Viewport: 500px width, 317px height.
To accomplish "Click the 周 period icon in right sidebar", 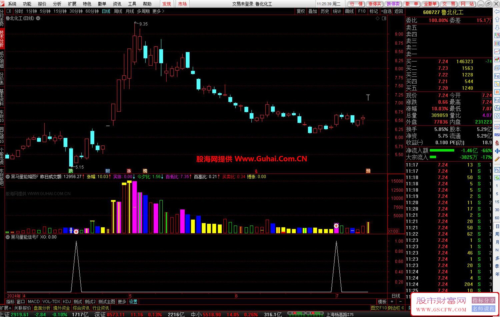I will coord(497,234).
